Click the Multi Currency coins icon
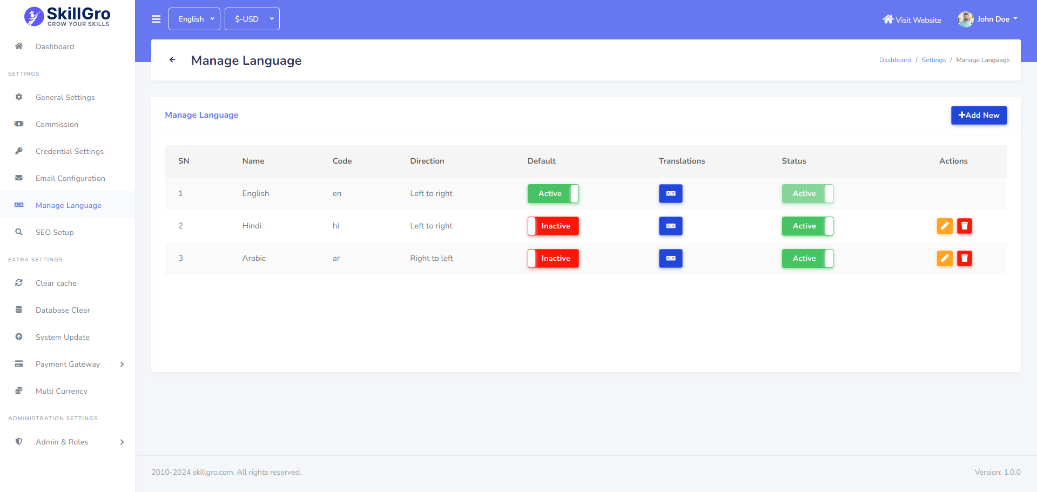Screen dimensions: 1037x492 tap(19, 390)
